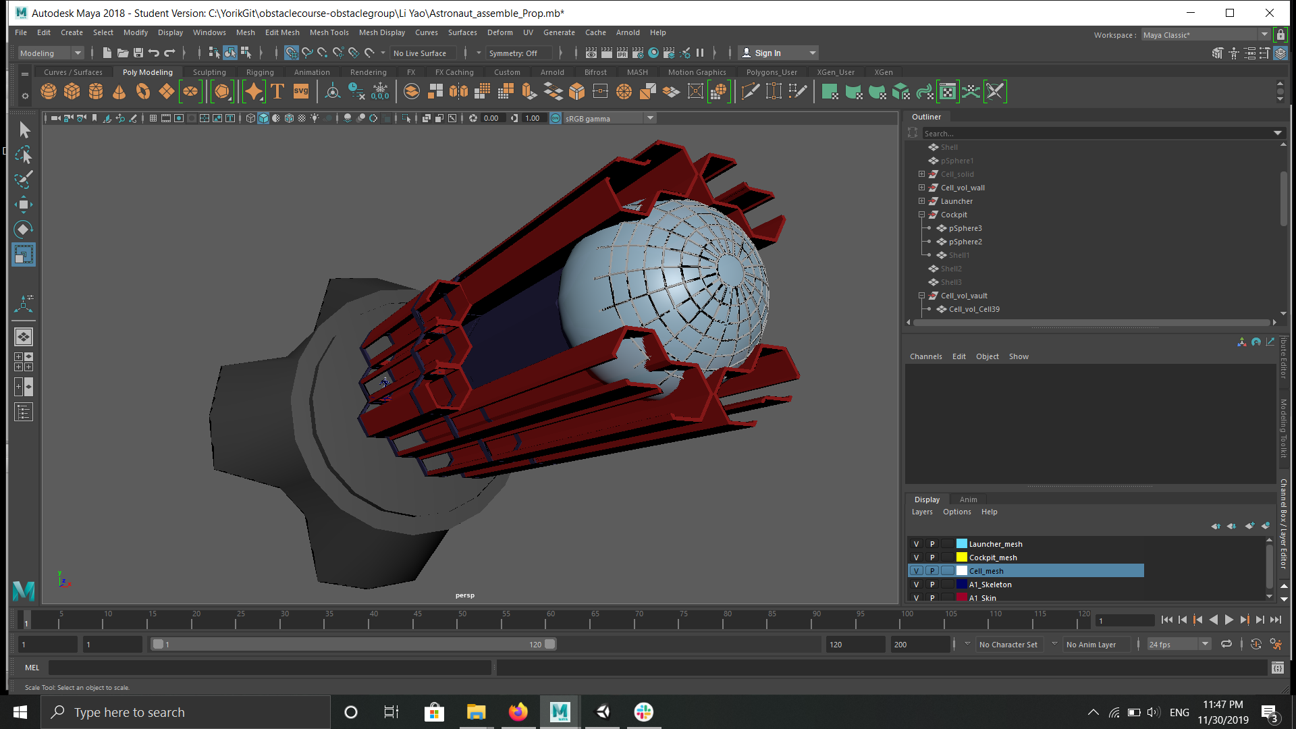This screenshot has width=1296, height=729.
Task: Click the polygon Type text tool
Action: [x=277, y=91]
